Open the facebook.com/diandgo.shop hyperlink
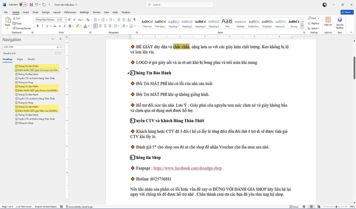 click(187, 168)
